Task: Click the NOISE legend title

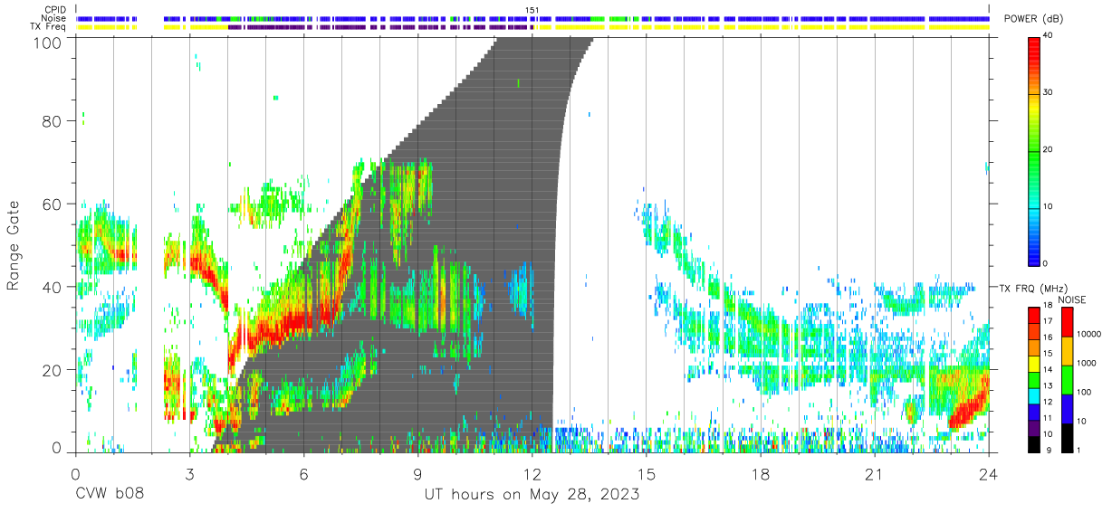Action: 1073,299
